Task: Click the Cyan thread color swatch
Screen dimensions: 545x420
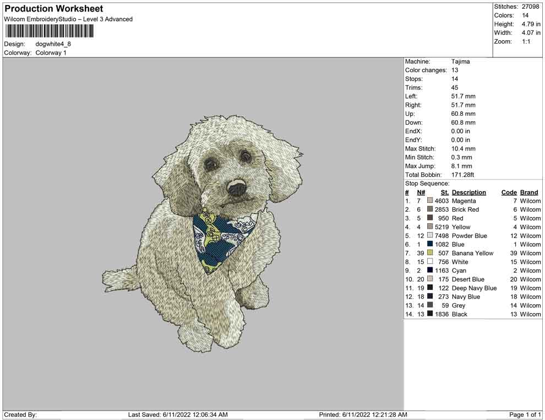Action: pos(430,270)
